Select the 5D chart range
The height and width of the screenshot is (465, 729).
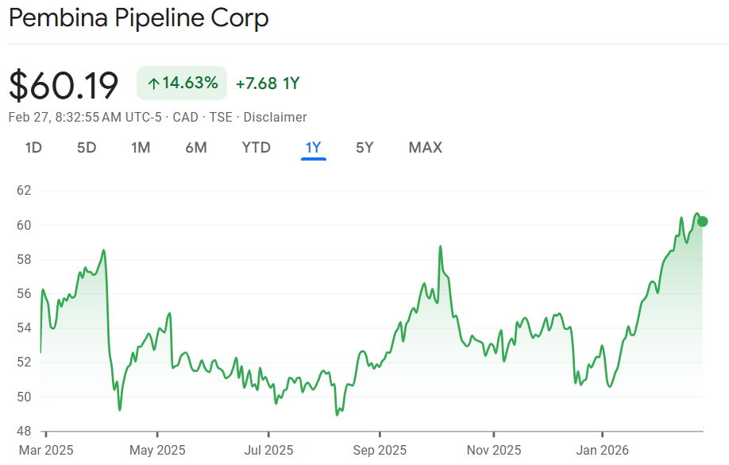[86, 147]
